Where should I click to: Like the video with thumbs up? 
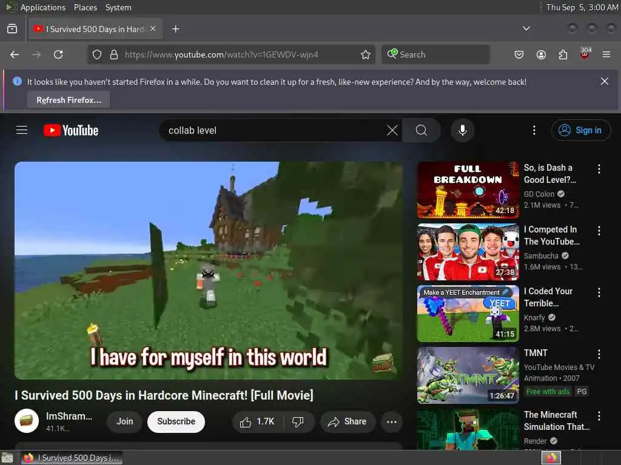pyautogui.click(x=257, y=421)
